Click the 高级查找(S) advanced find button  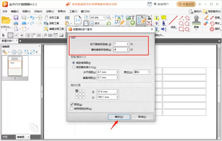(212, 11)
